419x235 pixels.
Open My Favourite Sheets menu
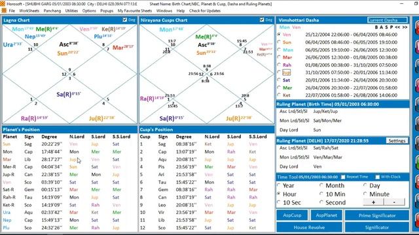pyautogui.click(x=135, y=10)
